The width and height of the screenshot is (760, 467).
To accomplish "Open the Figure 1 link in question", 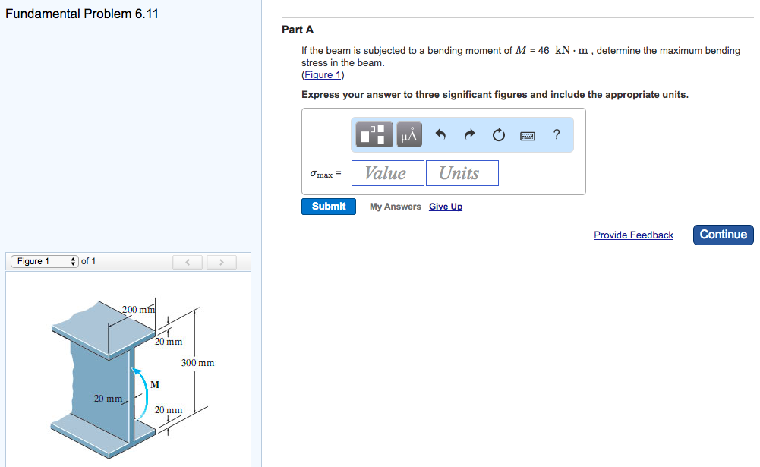I will point(323,75).
